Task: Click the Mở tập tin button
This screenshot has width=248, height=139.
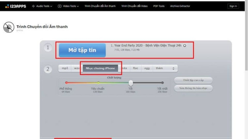Action: tap(82, 50)
